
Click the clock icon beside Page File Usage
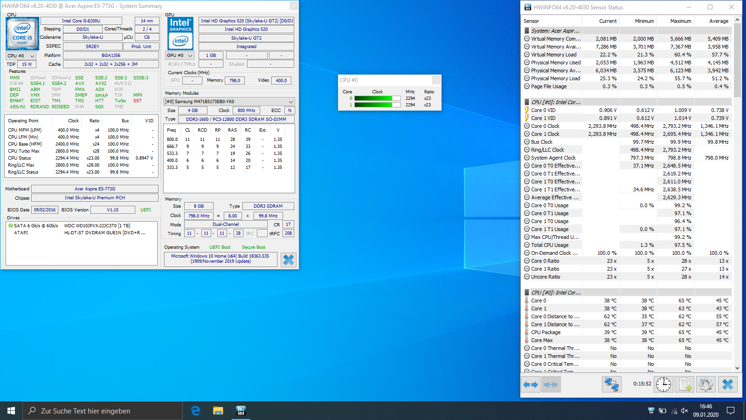[x=527, y=86]
